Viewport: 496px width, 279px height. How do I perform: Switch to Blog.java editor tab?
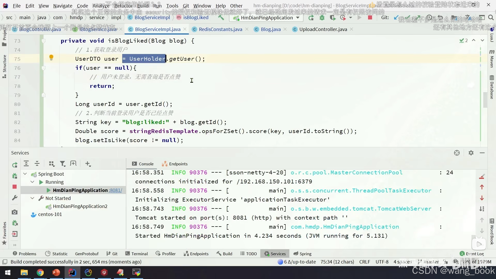tap(270, 29)
